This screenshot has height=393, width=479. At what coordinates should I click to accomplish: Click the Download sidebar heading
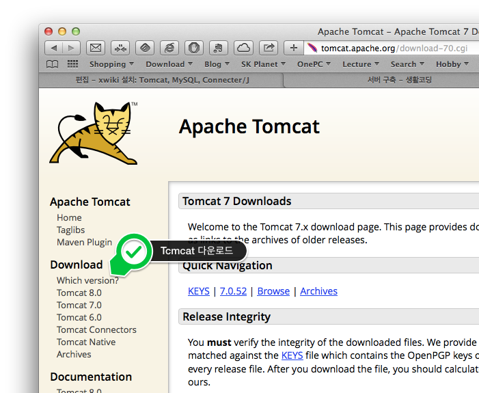pyautogui.click(x=77, y=265)
